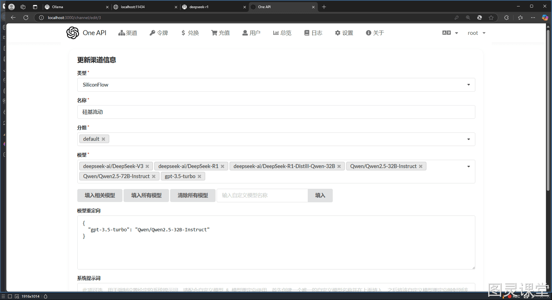The width and height of the screenshot is (552, 300).
Task: Close the localhost:11434 tab
Action: click(176, 7)
